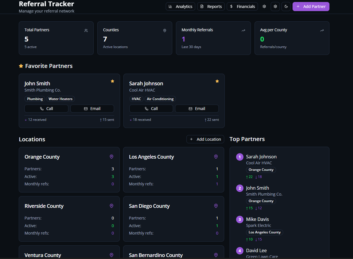The image size is (353, 259).
Task: Click the location pin icon on Orange County card
Action: coord(112,157)
